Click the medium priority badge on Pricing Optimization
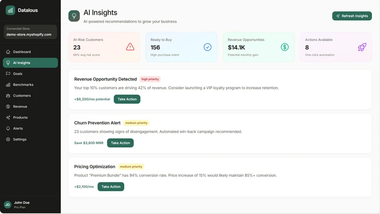 coord(131,167)
